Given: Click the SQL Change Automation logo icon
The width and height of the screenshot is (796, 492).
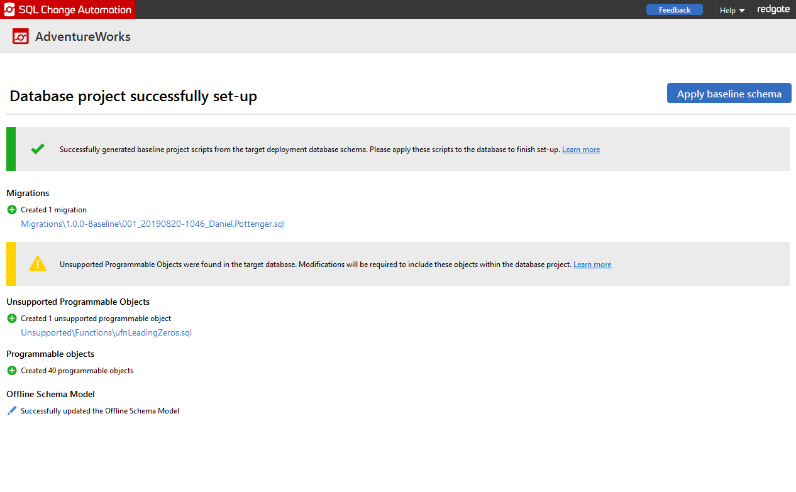Looking at the screenshot, I should pos(9,9).
